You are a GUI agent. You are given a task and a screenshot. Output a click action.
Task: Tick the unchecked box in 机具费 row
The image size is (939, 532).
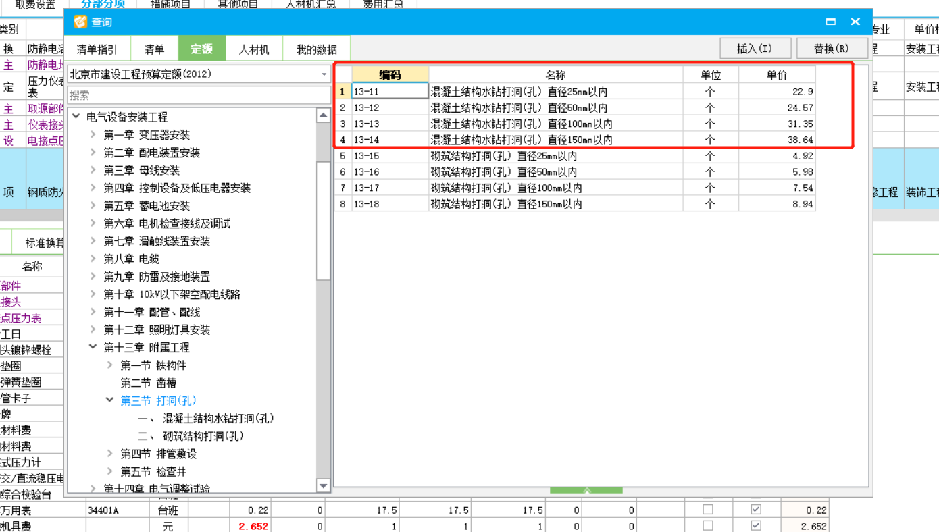pyautogui.click(x=708, y=525)
